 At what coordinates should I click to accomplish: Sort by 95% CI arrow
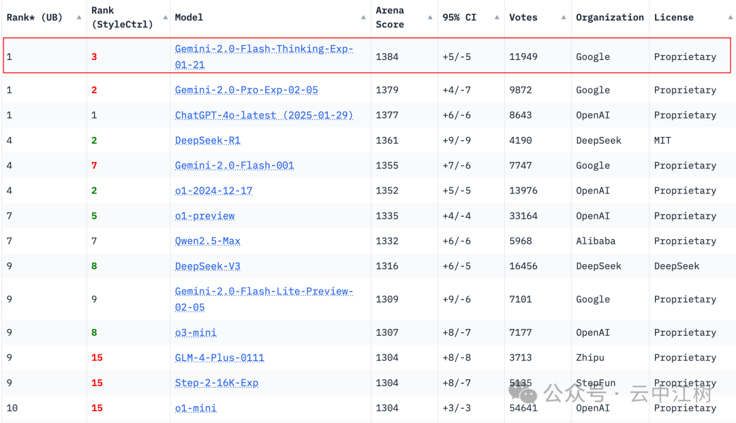click(x=497, y=18)
